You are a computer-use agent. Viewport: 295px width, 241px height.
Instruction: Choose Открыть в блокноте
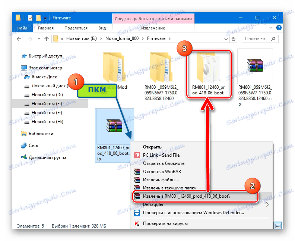click(164, 163)
